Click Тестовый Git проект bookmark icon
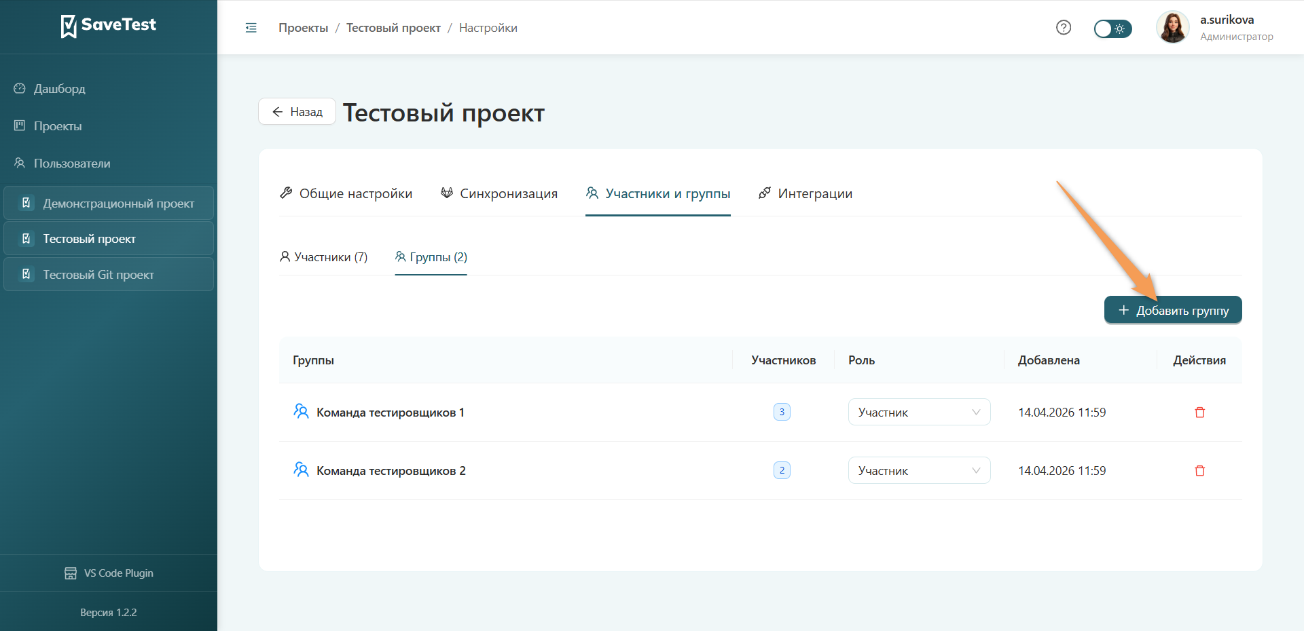The height and width of the screenshot is (631, 1304). click(x=26, y=274)
